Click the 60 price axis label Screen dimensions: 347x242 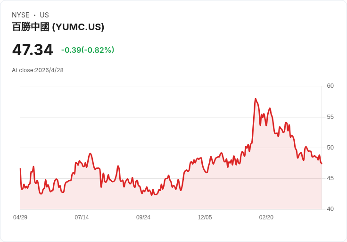point(330,86)
